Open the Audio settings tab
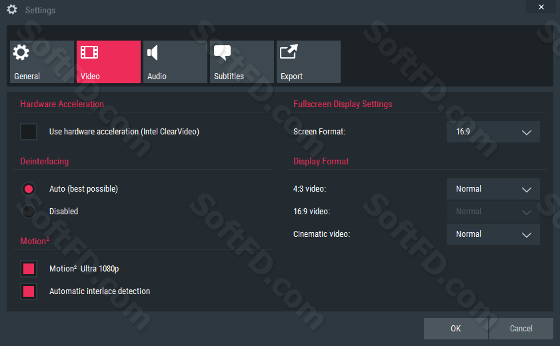560x346 pixels. 175,62
